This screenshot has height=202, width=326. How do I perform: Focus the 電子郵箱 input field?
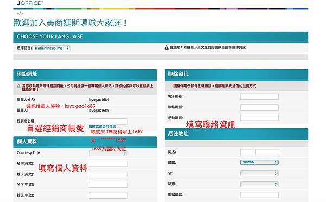click(259, 96)
